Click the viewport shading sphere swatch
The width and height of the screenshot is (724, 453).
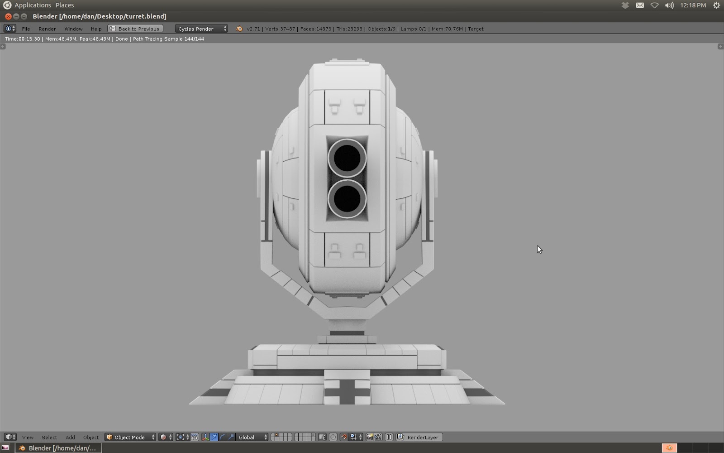click(163, 437)
